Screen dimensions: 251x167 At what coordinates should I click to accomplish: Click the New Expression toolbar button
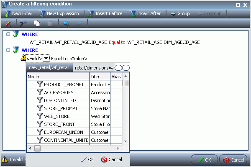(x=59, y=14)
